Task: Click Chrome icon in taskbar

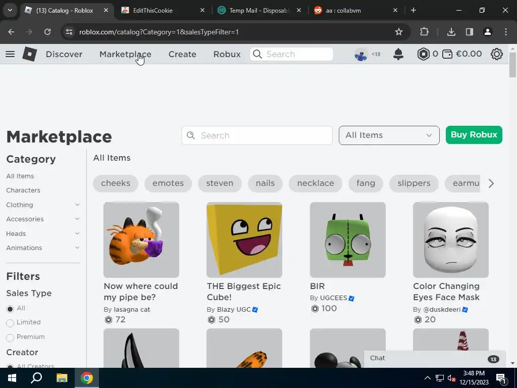Action: [x=87, y=378]
